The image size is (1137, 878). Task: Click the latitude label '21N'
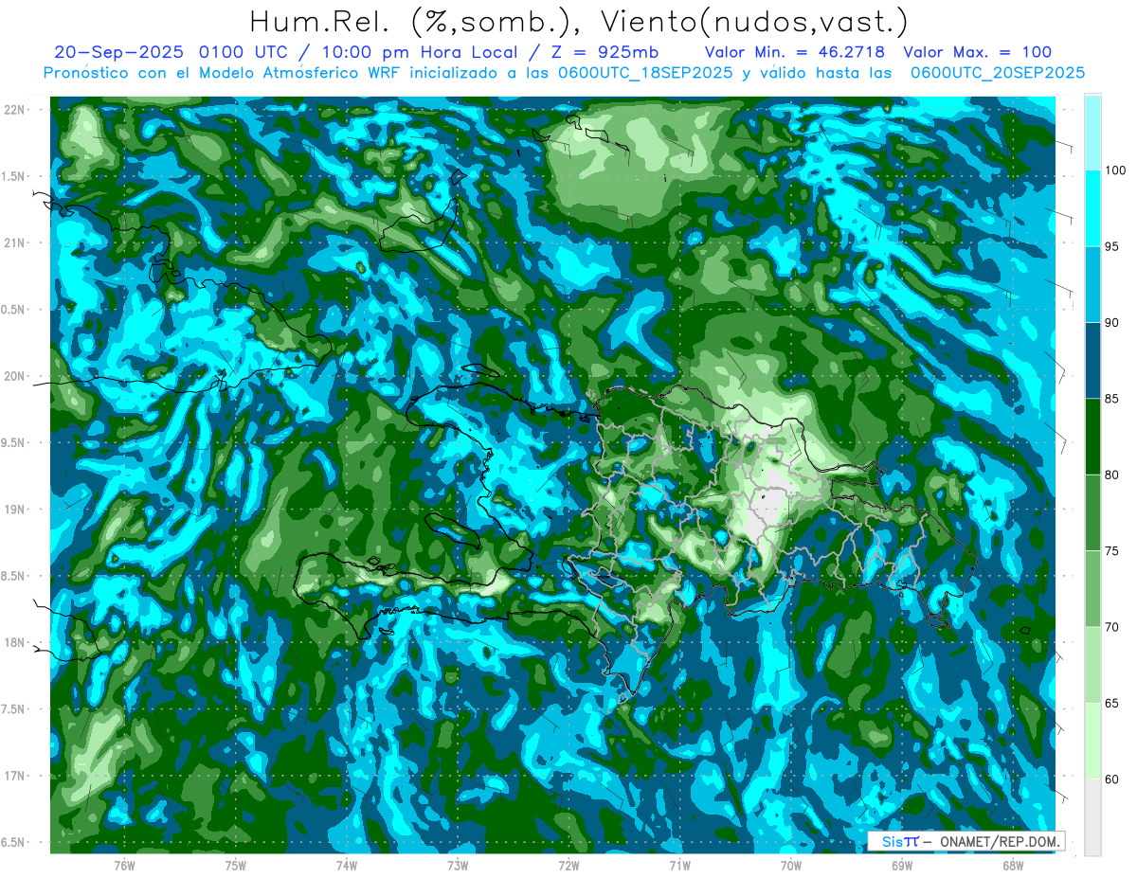click(x=15, y=242)
